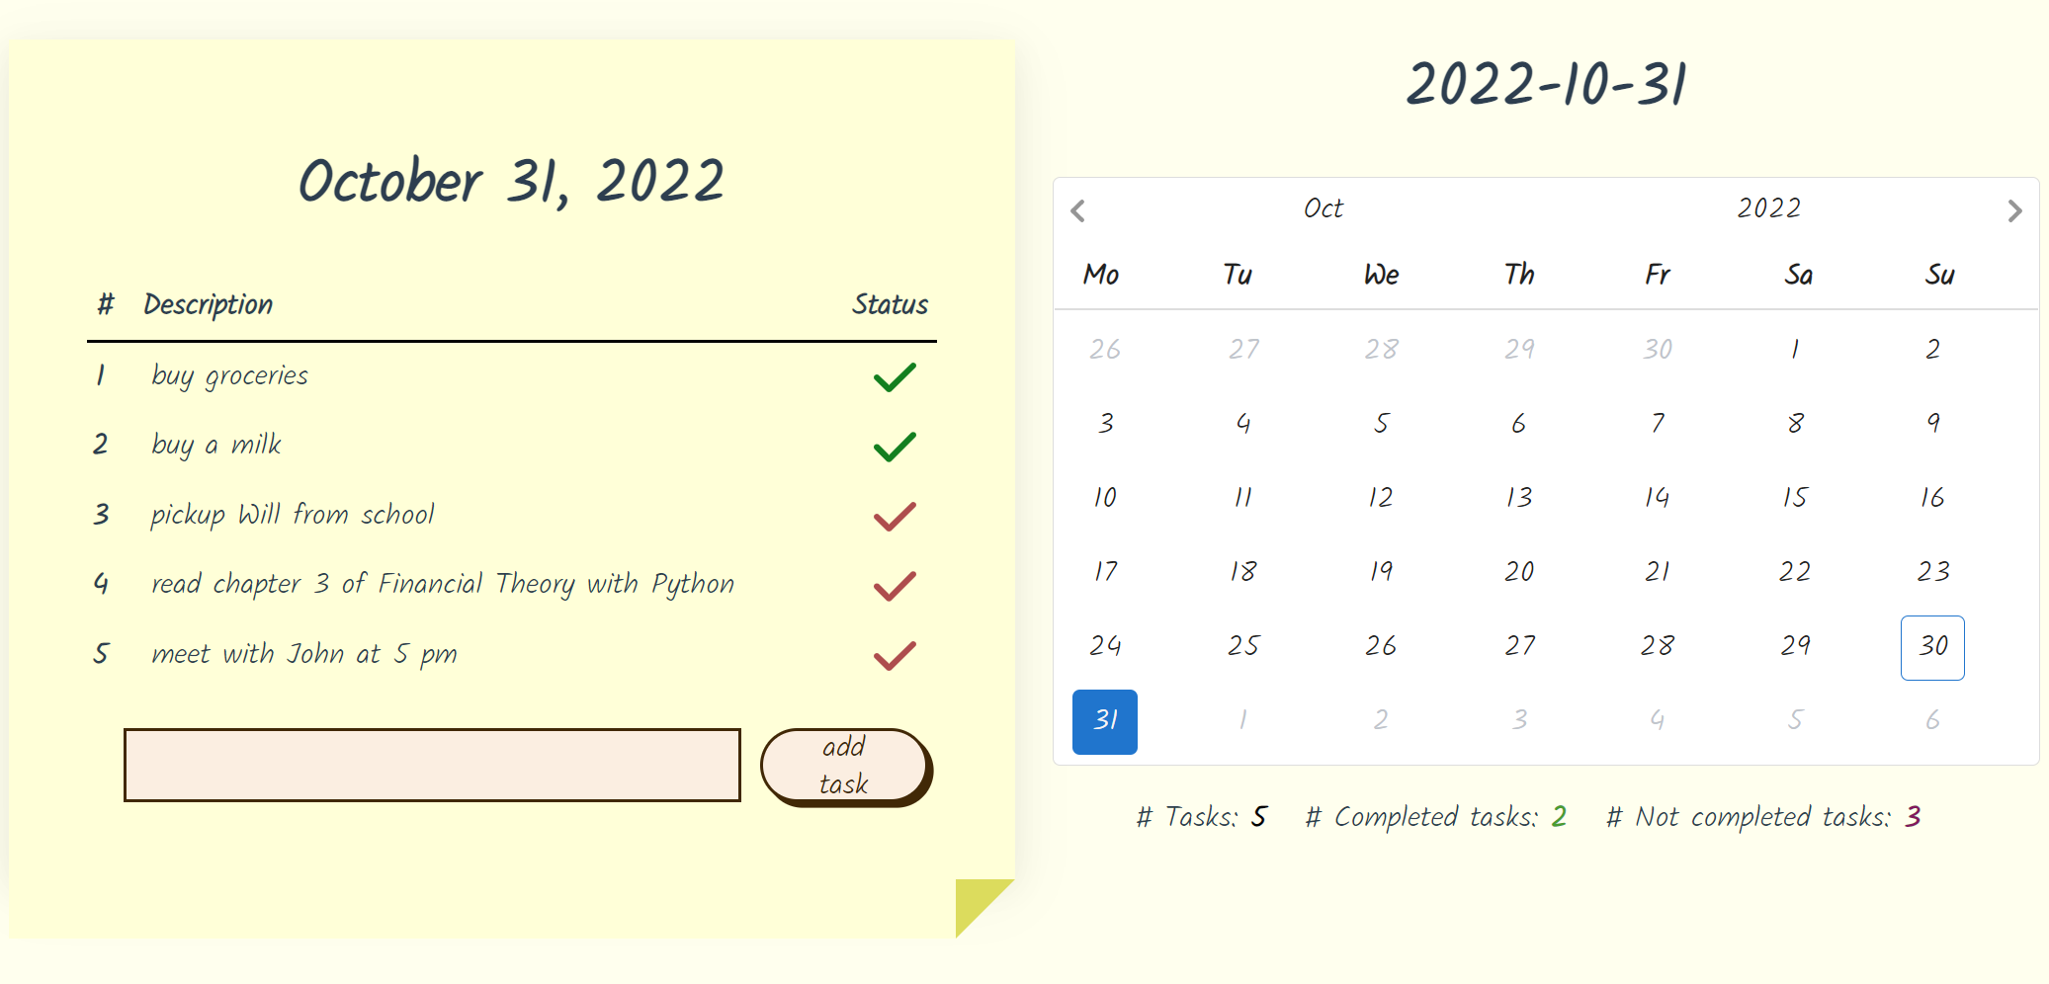Toggle the green checkmark on 'buy a milk'
Image resolution: width=2049 pixels, height=984 pixels.
[x=893, y=447]
